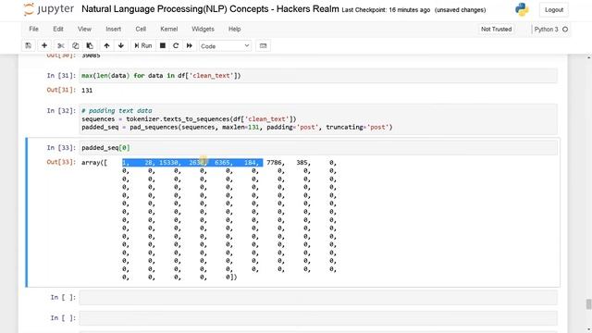Open the cell type Code dropdown
Screen dimensions: 592x333
click(x=225, y=45)
